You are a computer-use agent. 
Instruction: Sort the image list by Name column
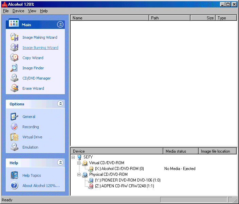pos(109,18)
